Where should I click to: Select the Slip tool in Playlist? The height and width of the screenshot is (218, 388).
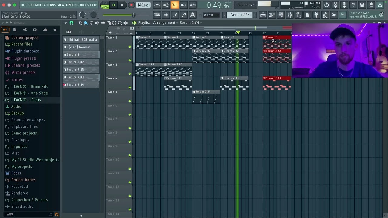[x=103, y=23]
